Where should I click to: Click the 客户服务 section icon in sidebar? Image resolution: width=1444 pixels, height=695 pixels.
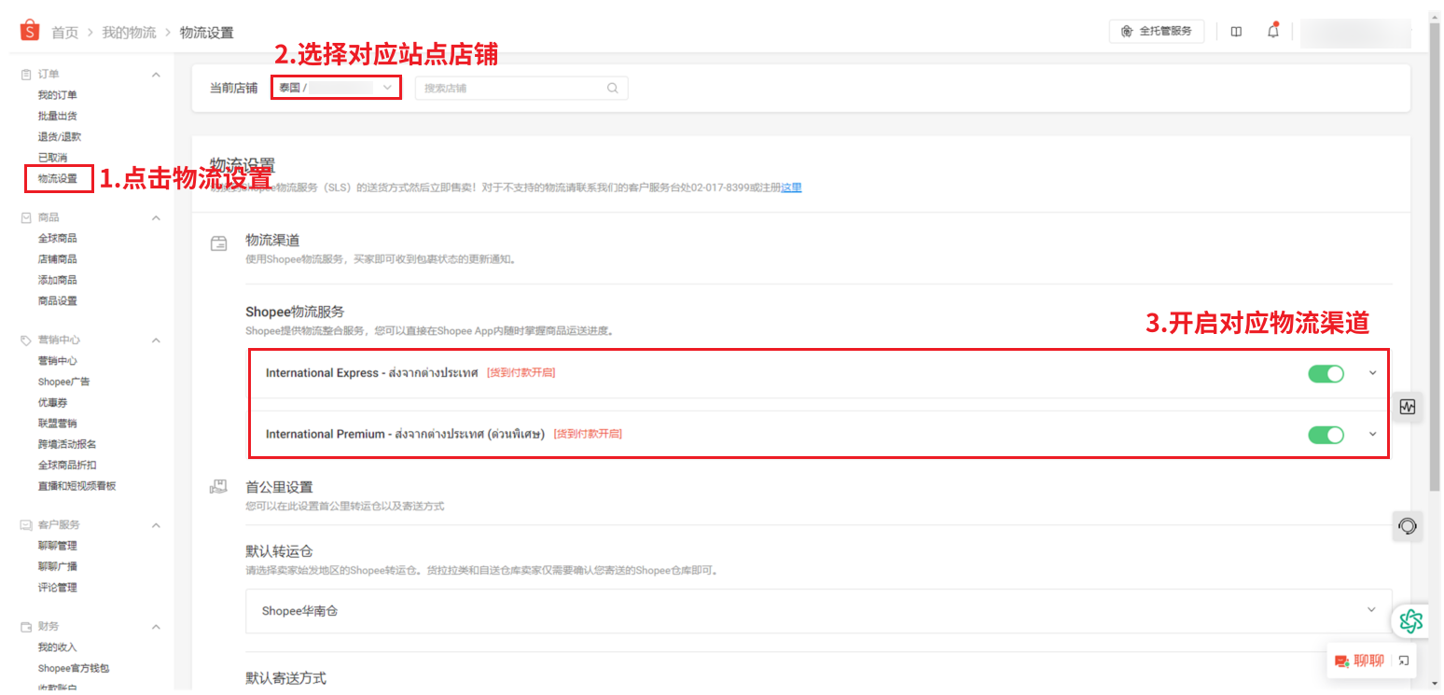pos(26,525)
